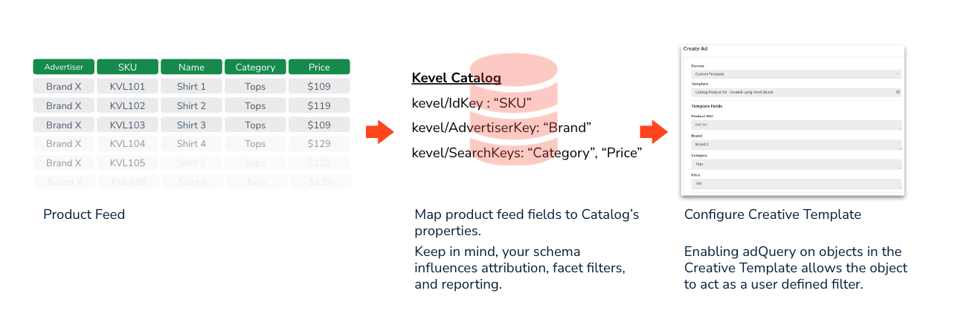Select the SKU column header

[128, 67]
